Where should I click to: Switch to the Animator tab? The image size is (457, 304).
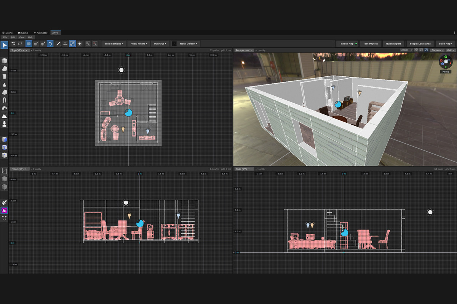pyautogui.click(x=40, y=33)
